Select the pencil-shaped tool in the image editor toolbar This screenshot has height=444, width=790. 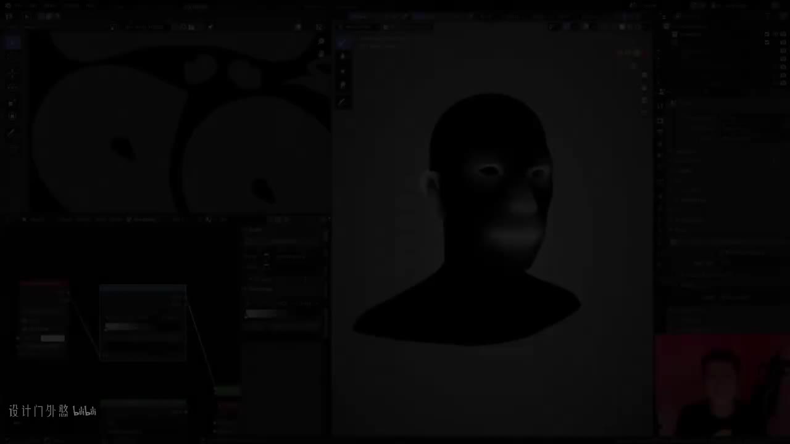click(12, 132)
